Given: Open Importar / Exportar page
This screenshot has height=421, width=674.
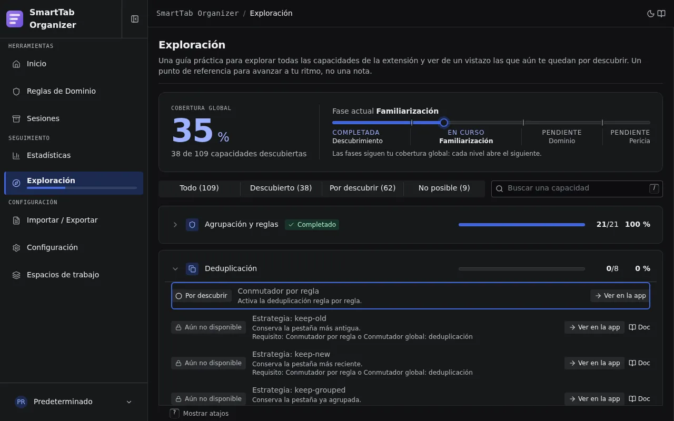Looking at the screenshot, I should coord(74,220).
